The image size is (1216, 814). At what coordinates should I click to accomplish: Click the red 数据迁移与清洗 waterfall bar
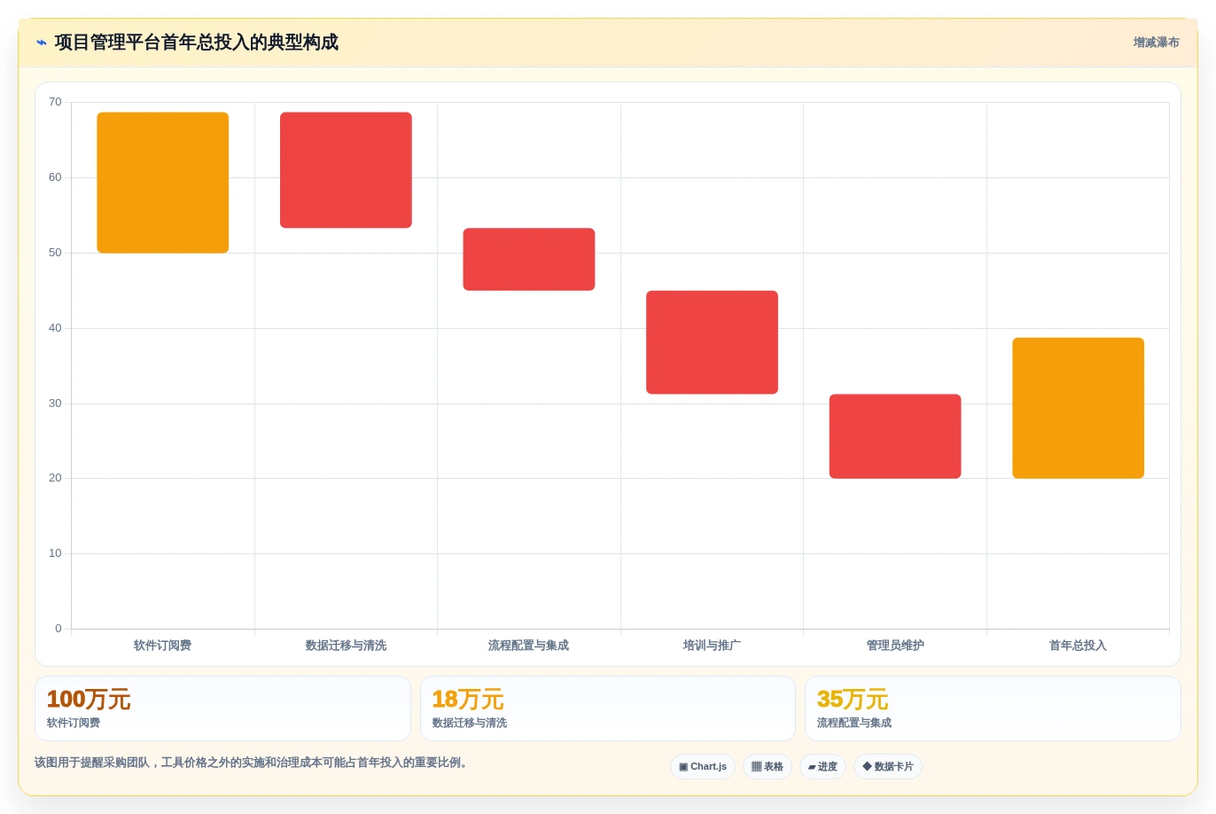[346, 170]
